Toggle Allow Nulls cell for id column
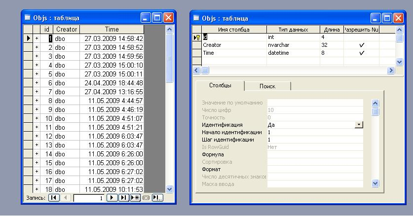413x216 pixels. 361,37
